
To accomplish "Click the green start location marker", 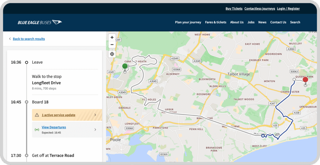I will [125, 66].
